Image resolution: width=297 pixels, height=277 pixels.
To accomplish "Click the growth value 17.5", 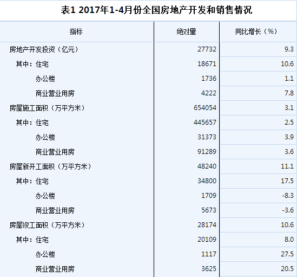I will 287,181.
